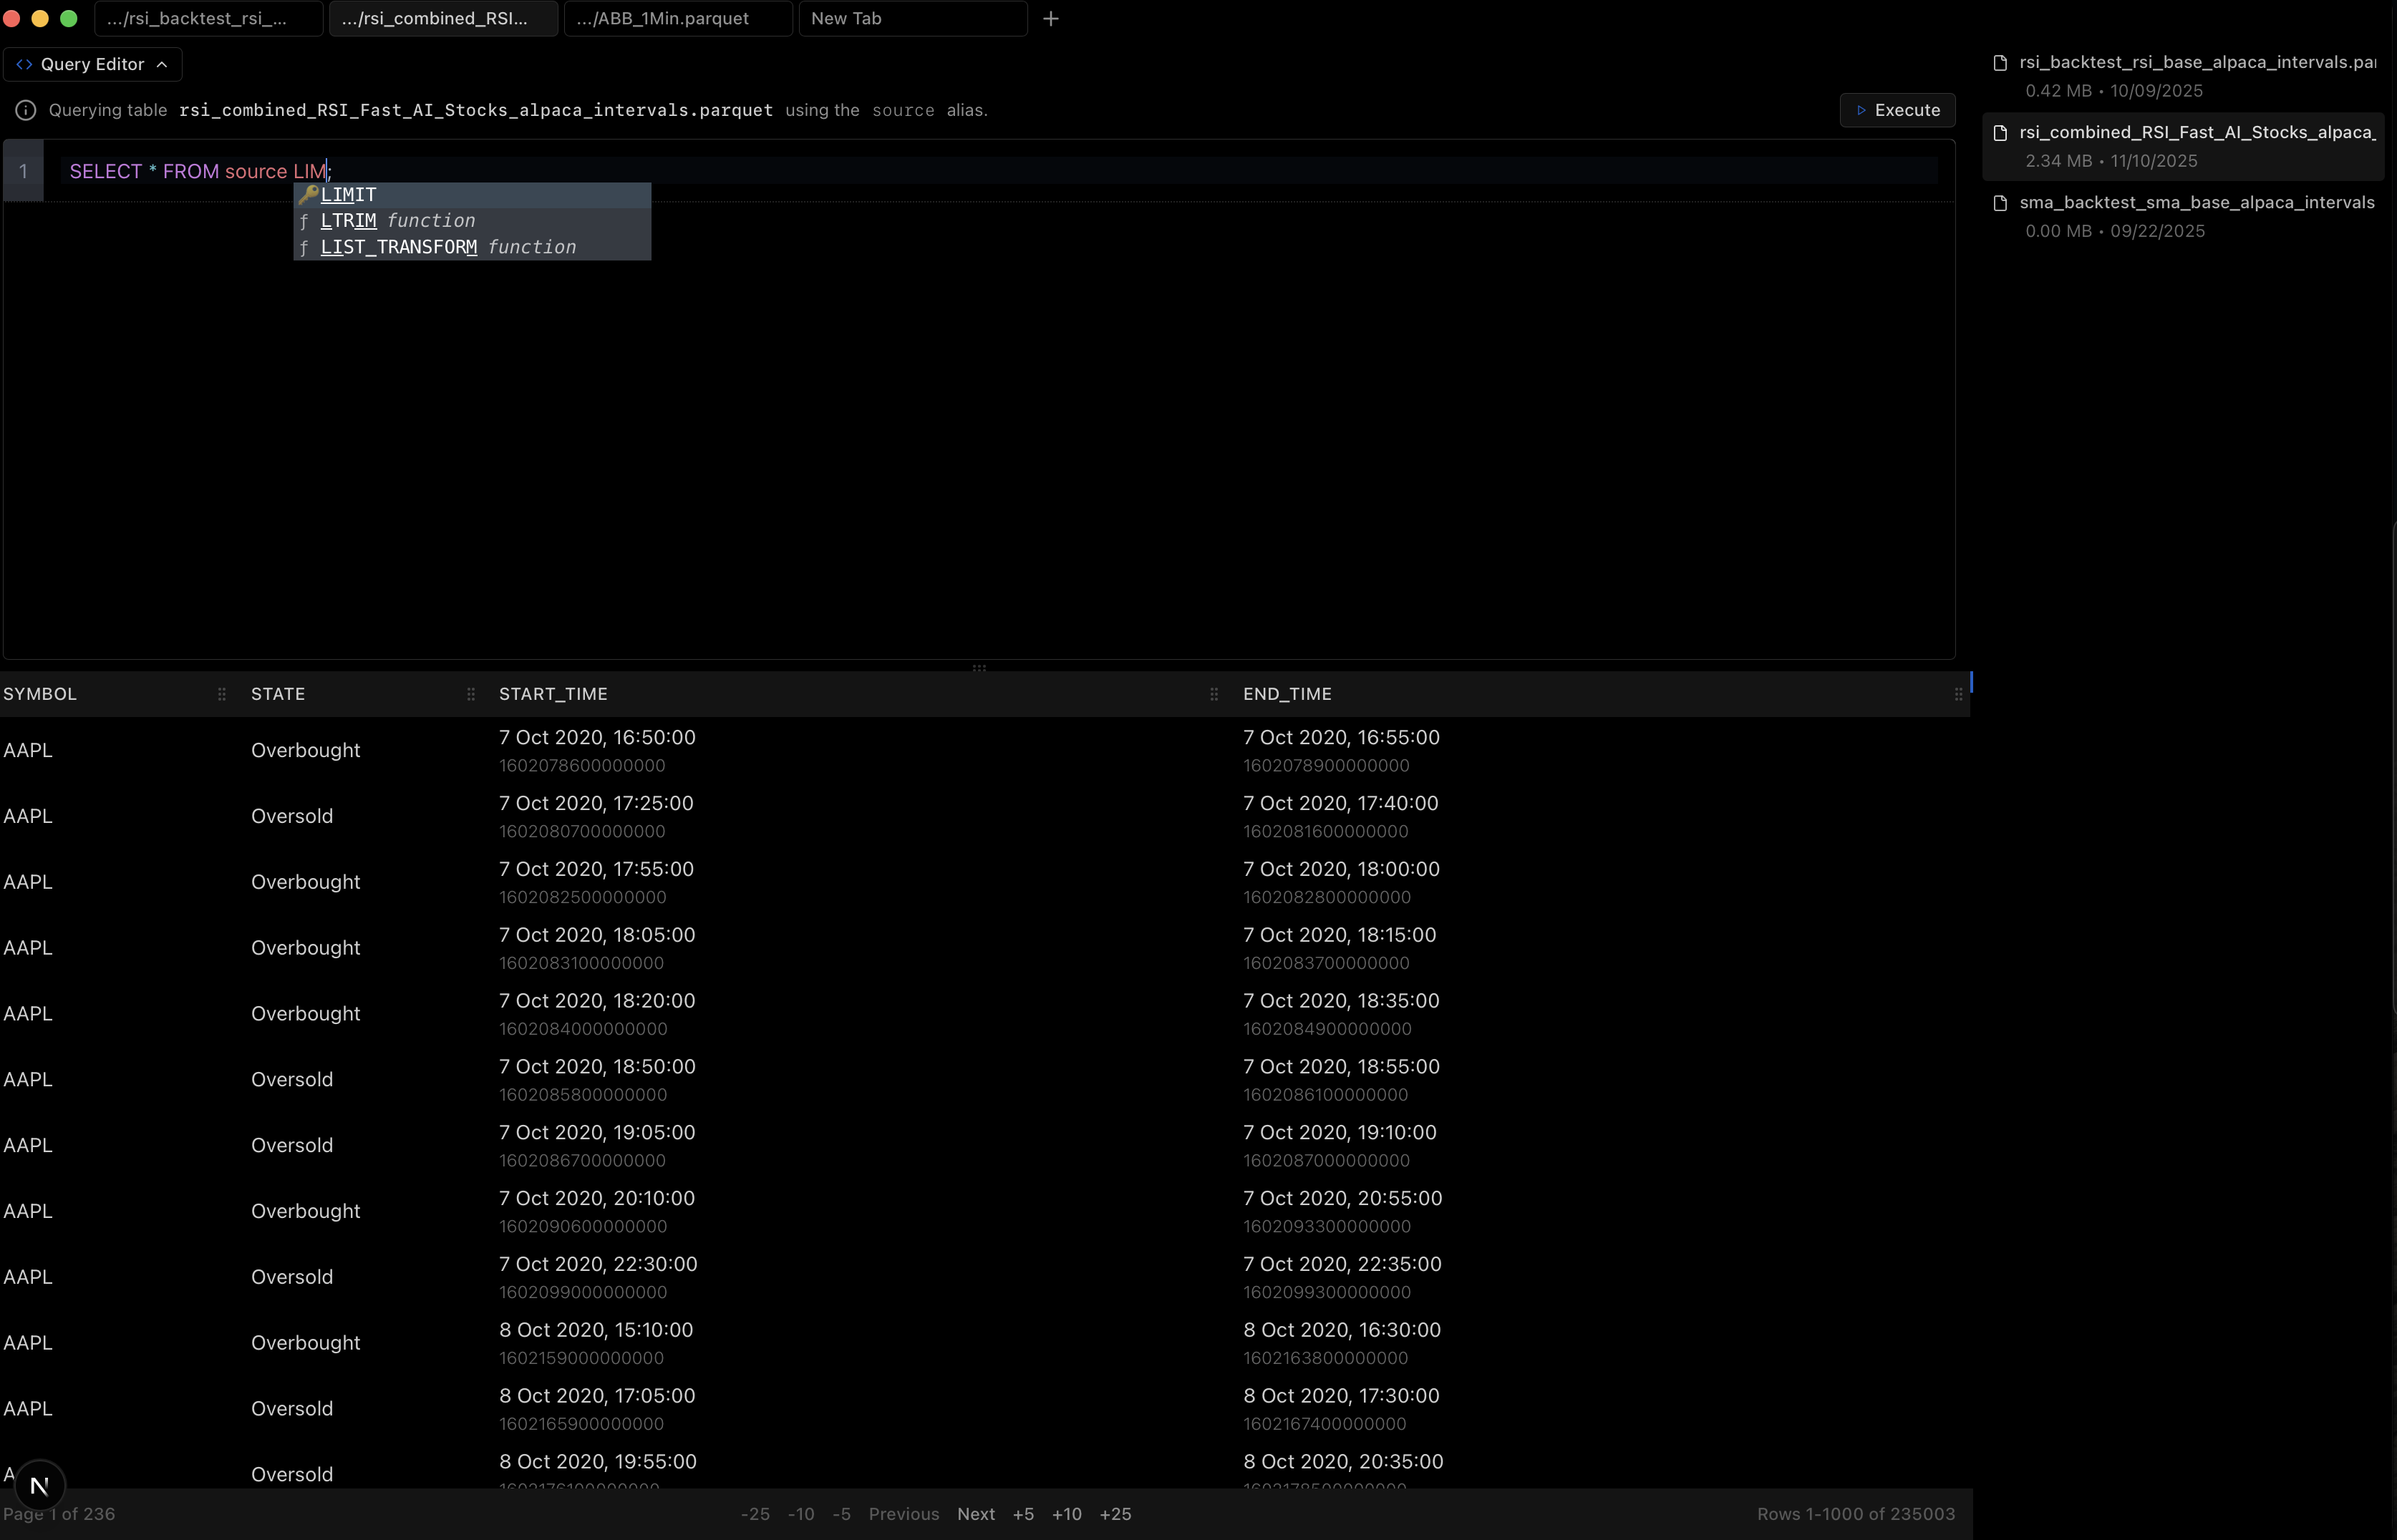Click the N avatar icon at bottom left
This screenshot has width=2397, height=1540.
pyautogui.click(x=40, y=1486)
